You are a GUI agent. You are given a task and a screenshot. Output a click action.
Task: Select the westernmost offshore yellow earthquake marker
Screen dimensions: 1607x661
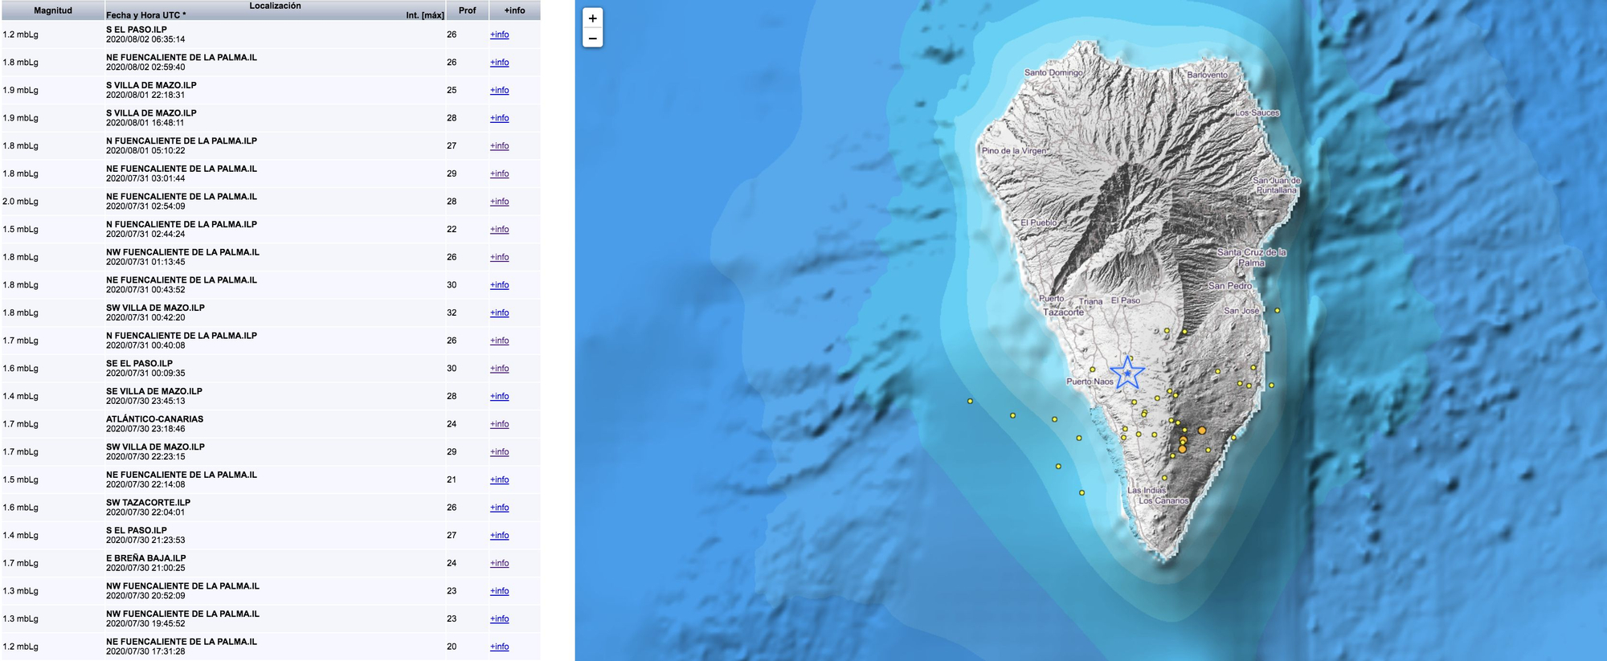970,401
